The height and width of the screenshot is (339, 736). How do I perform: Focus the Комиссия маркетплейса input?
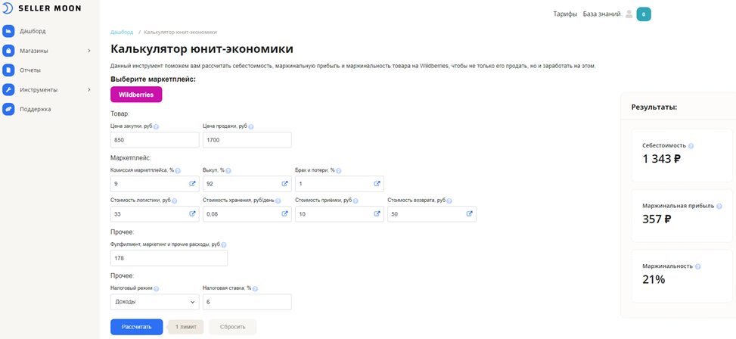[x=155, y=184]
